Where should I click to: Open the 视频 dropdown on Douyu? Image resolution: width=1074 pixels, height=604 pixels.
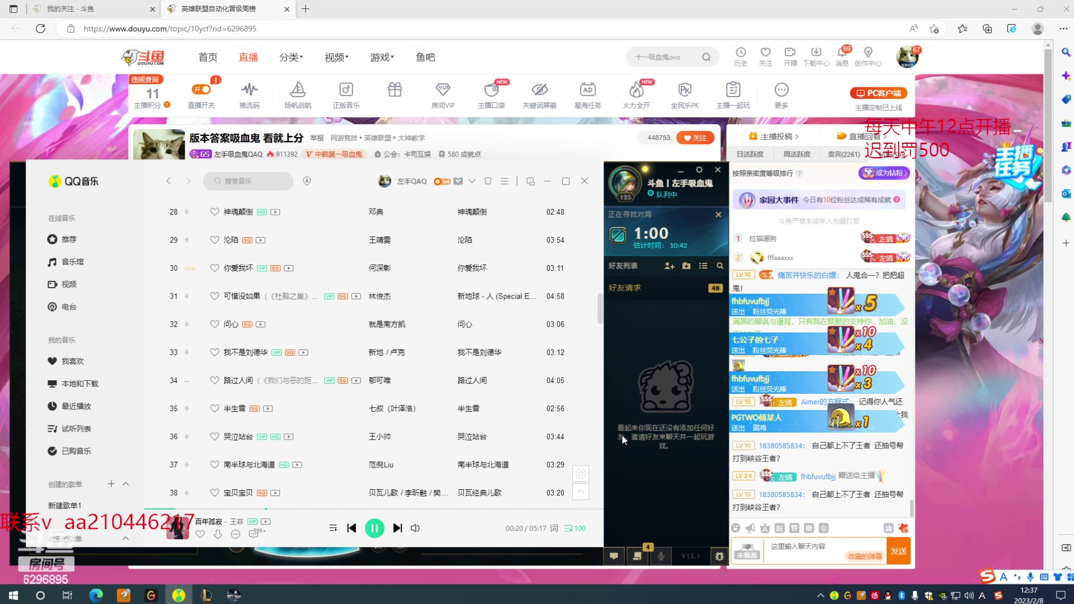click(x=337, y=57)
